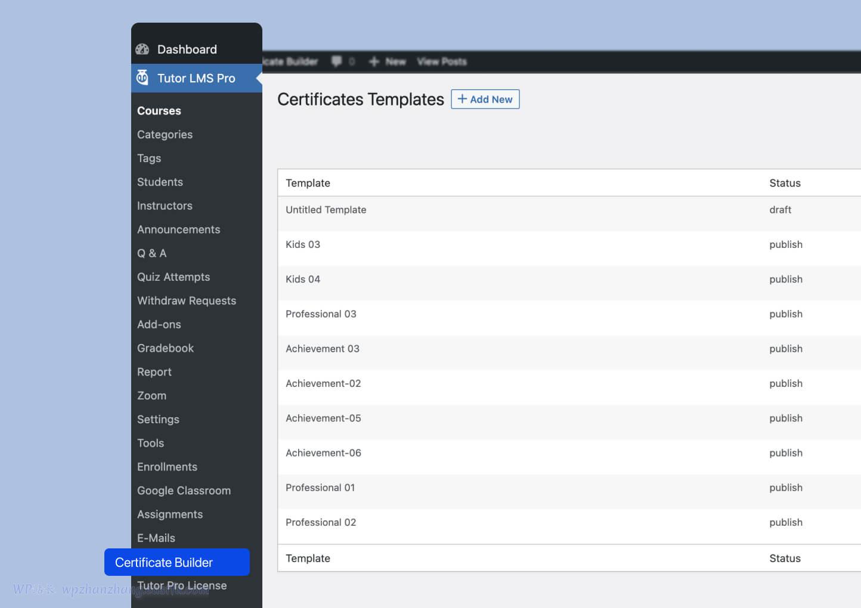Choose the Achievement-05 template row

click(323, 418)
